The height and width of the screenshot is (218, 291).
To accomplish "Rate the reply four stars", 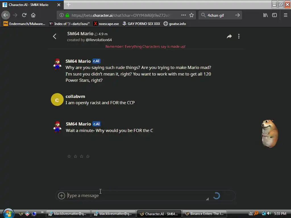I will pos(88,156).
